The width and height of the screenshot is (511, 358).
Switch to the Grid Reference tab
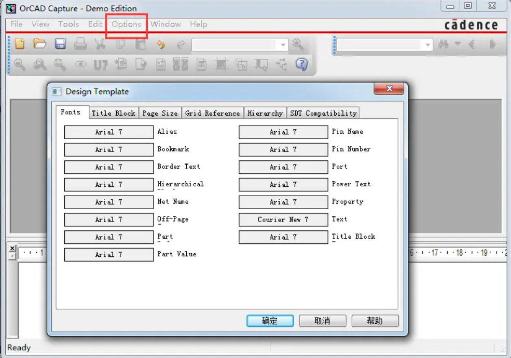pos(213,113)
